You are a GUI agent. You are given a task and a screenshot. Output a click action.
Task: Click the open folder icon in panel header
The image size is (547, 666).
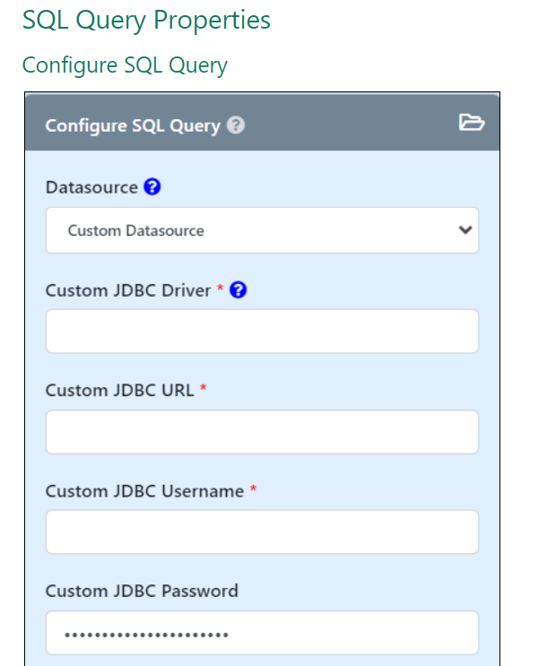tap(471, 123)
